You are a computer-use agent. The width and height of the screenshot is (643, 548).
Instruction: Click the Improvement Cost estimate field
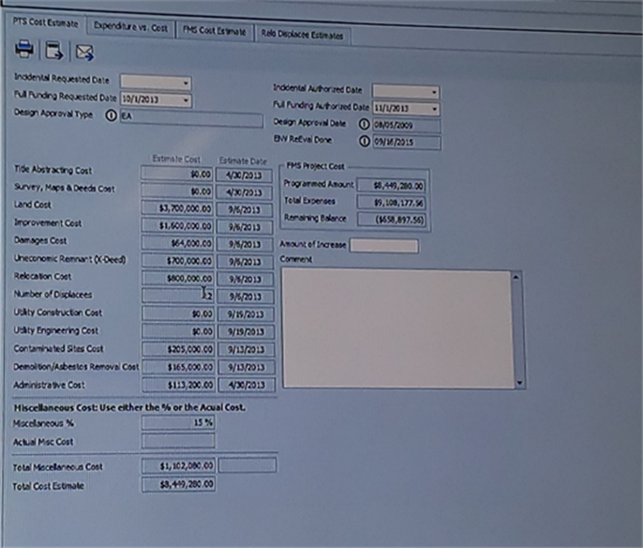(x=177, y=226)
